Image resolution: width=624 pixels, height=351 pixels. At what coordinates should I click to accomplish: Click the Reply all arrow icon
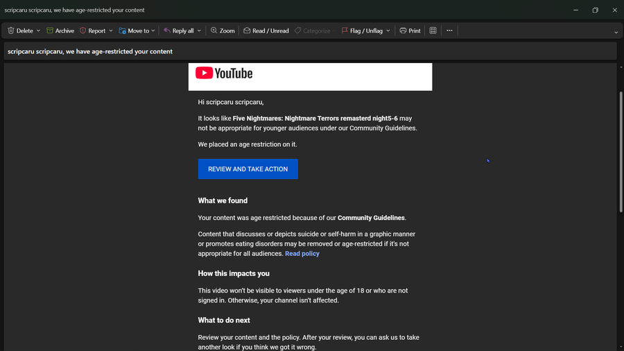click(x=167, y=31)
